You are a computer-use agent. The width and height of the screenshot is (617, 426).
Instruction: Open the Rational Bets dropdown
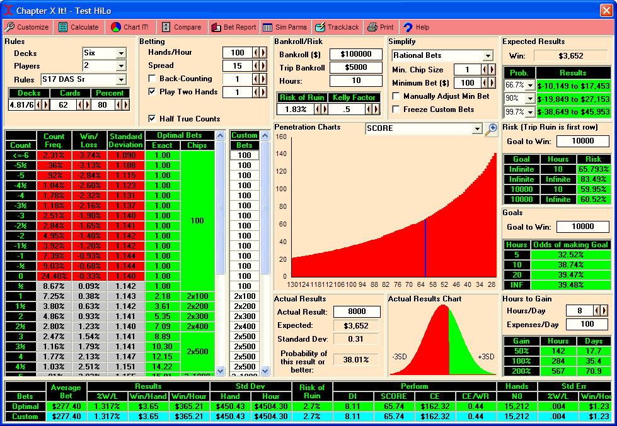click(487, 55)
